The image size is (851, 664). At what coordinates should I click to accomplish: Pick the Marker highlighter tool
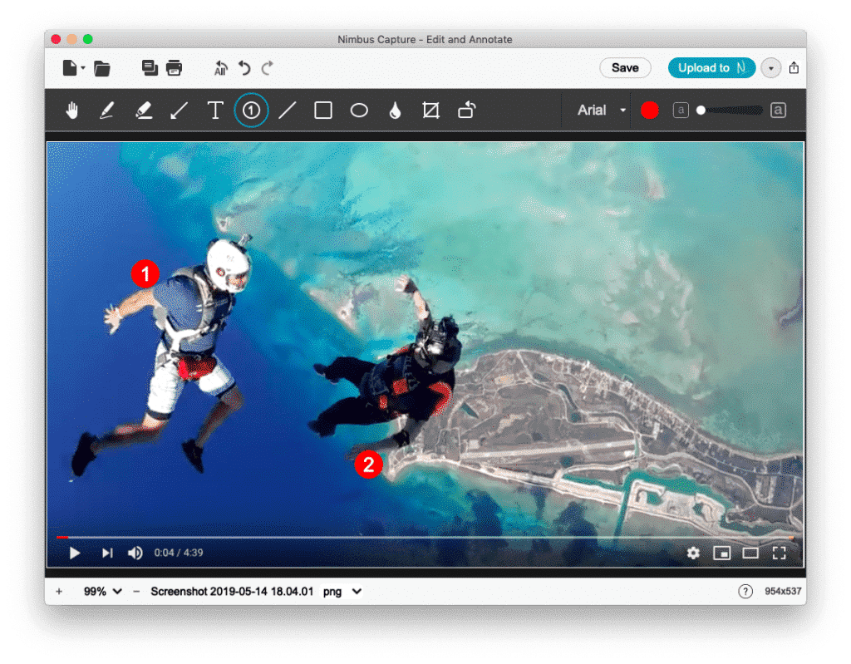pos(143,110)
